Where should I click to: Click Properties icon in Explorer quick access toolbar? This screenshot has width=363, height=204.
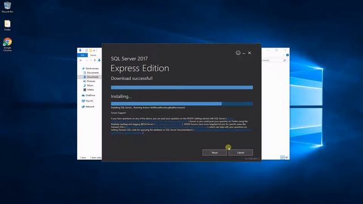[86, 50]
